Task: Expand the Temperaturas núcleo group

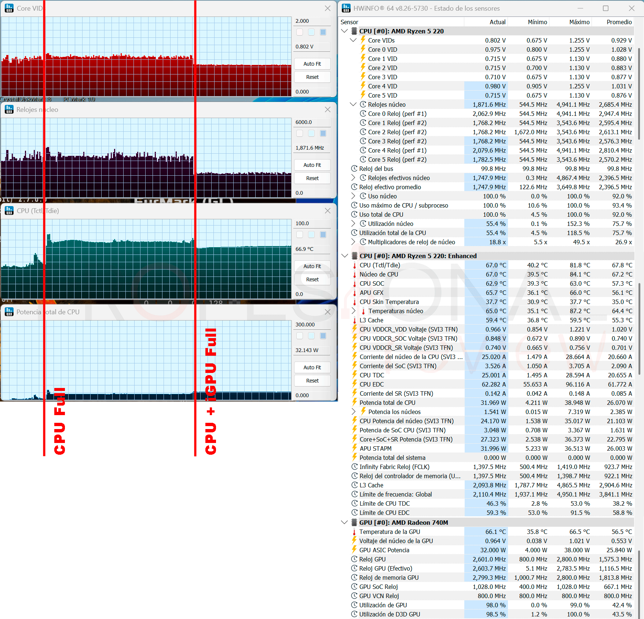Action: 353,311
